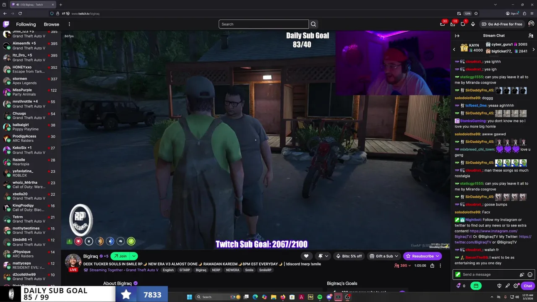Image resolution: width=537 pixels, height=302 pixels.
Task: Open channel points balance icon
Action: pyautogui.click(x=461, y=286)
